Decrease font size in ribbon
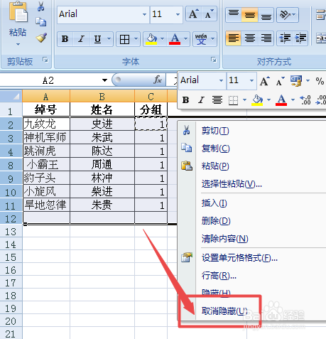326x339 pixels. [x=209, y=14]
